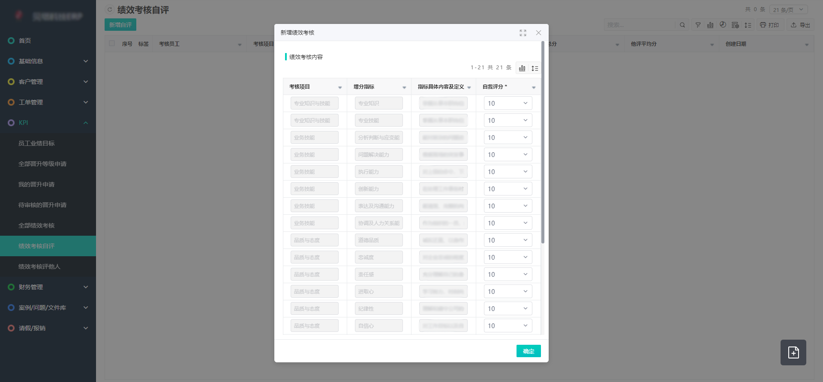
Task: Open 自我评分 dropdown for 执行能力 row
Action: 508,172
